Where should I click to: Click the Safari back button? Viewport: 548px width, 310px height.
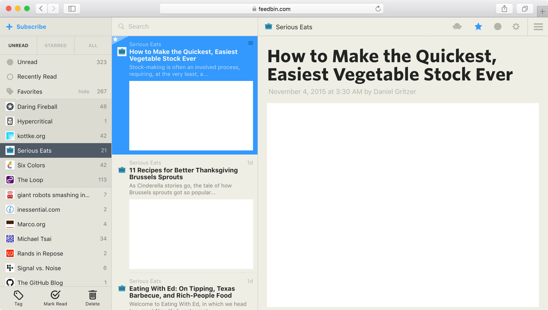pyautogui.click(x=41, y=9)
